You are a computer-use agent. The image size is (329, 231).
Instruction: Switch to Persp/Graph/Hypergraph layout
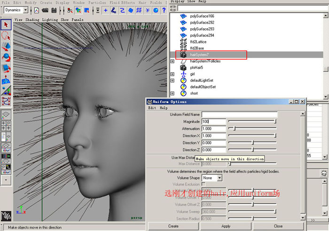[6, 169]
